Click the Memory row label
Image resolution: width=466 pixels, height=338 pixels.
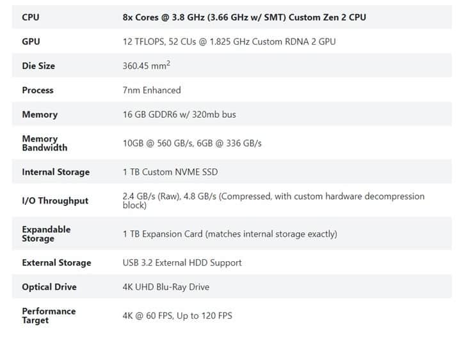(x=40, y=115)
